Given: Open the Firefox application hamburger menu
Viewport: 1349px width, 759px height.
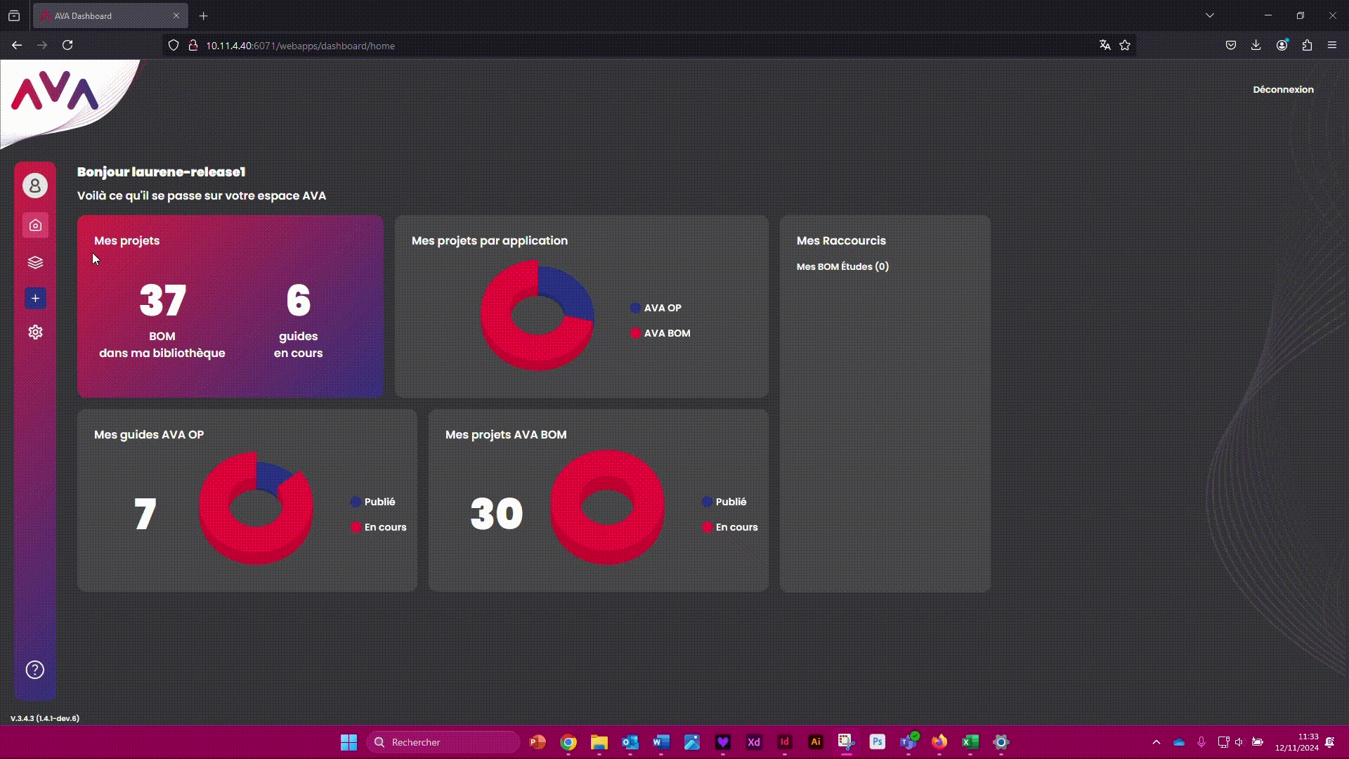Looking at the screenshot, I should [1332, 46].
